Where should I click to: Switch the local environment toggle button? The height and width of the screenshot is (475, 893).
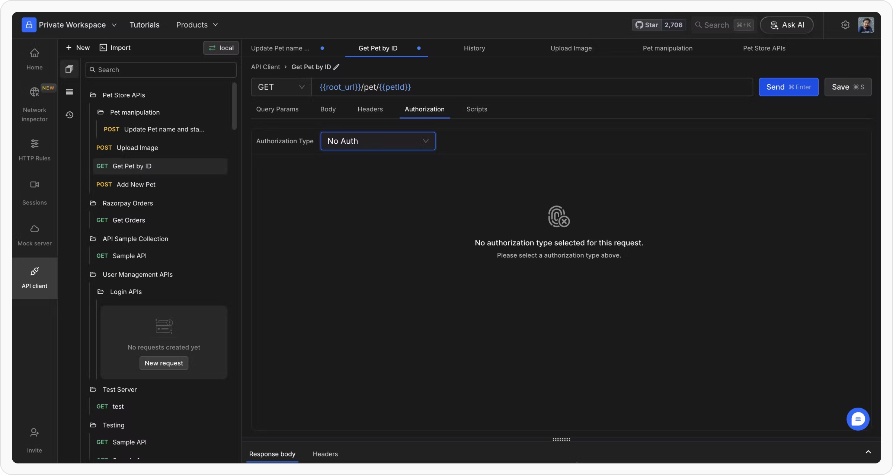(x=221, y=48)
